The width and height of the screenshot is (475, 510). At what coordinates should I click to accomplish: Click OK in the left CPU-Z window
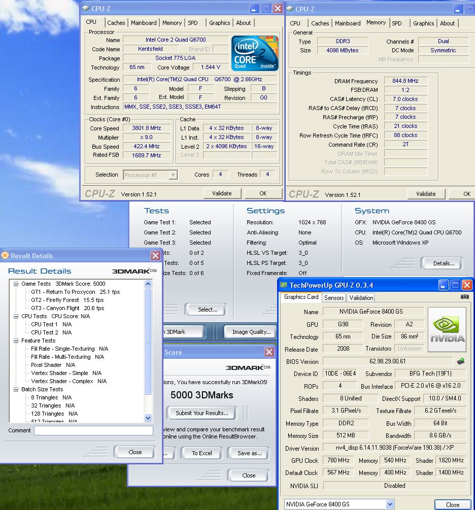point(263,193)
